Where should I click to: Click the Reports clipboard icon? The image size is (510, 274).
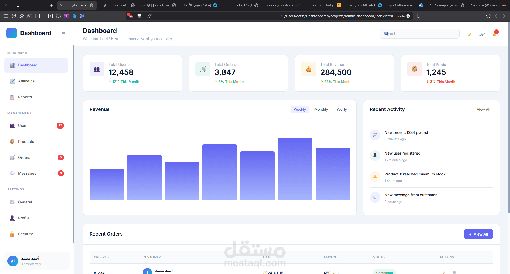[12, 97]
